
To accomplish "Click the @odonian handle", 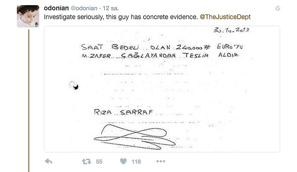I will coord(84,8).
